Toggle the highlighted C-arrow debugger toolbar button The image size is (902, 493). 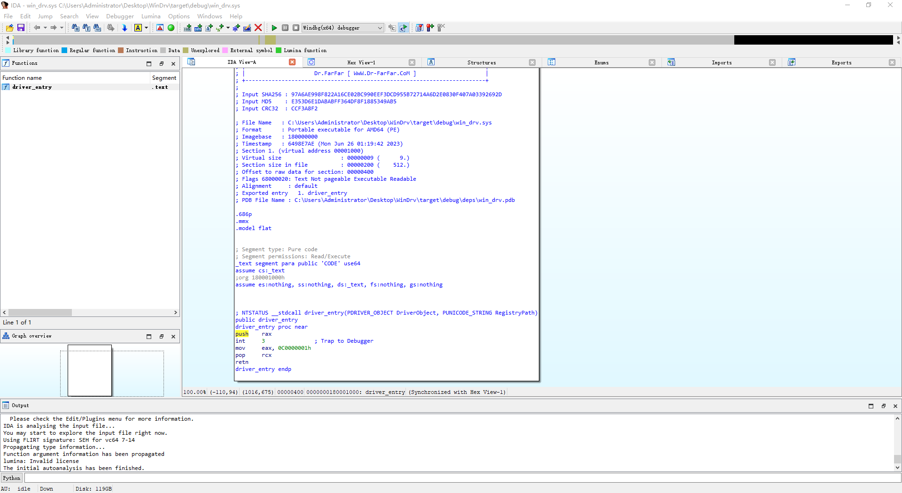point(403,28)
